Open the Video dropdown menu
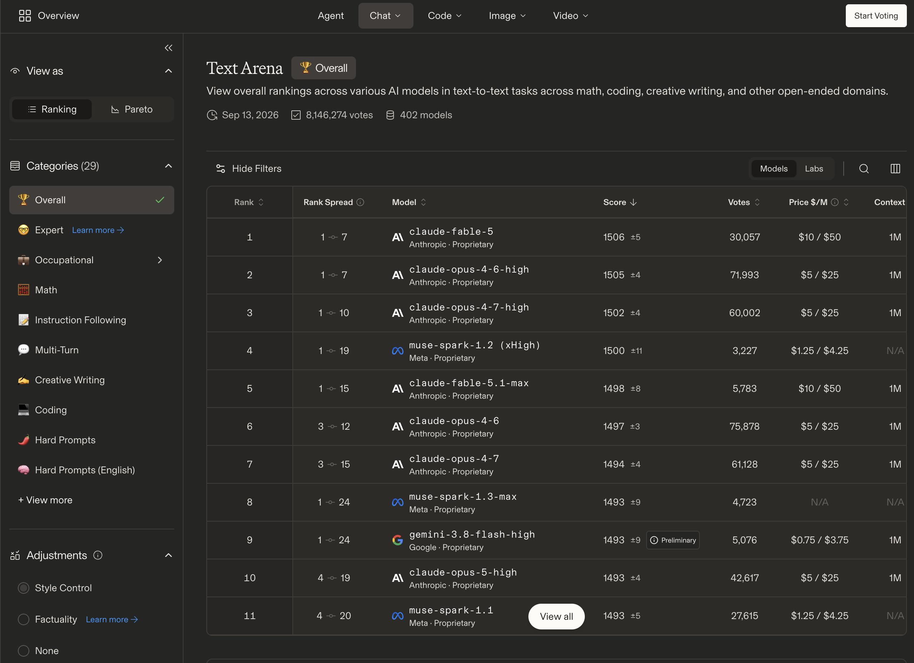This screenshot has width=914, height=663. pyautogui.click(x=570, y=16)
